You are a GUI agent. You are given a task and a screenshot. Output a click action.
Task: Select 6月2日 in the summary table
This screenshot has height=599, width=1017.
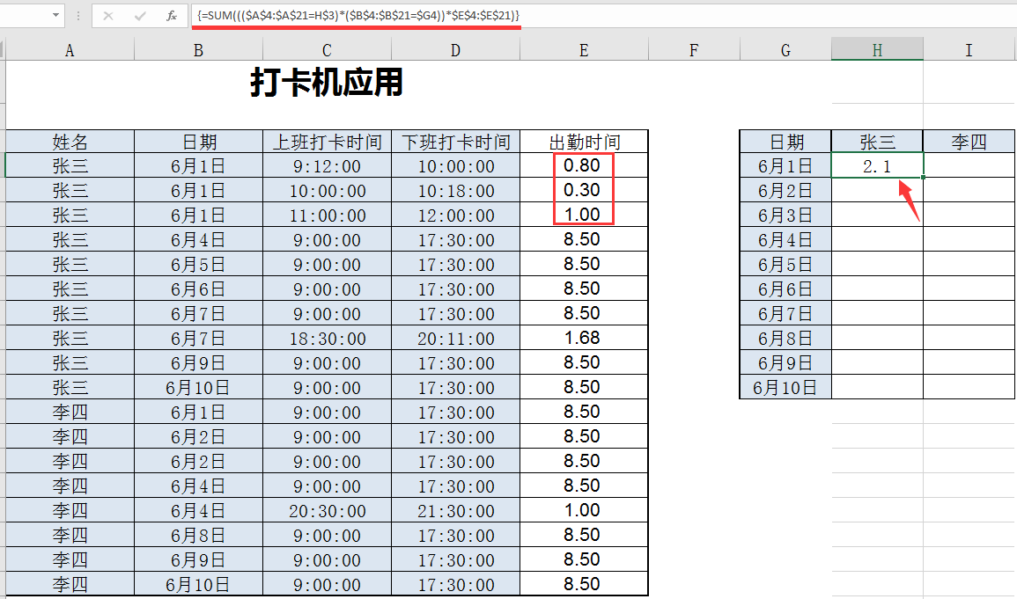[785, 190]
